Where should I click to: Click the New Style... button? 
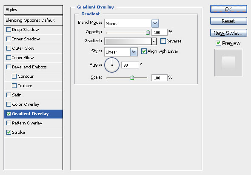tap(228, 33)
